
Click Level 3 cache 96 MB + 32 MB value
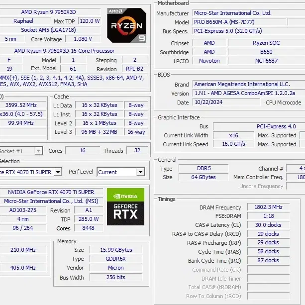click(100, 132)
